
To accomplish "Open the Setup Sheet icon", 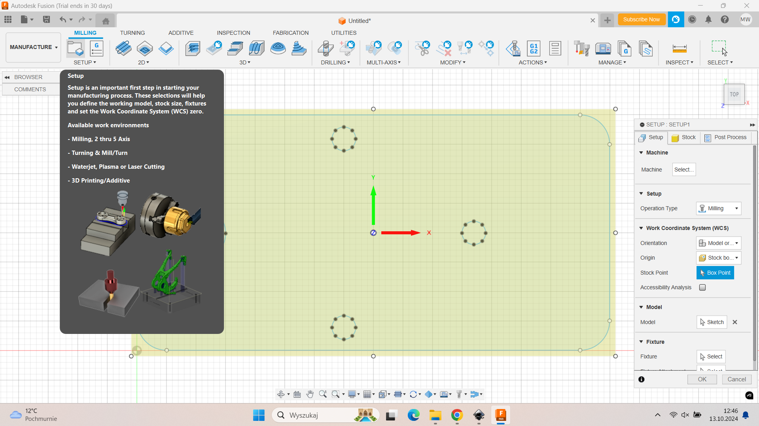I will click(x=555, y=49).
